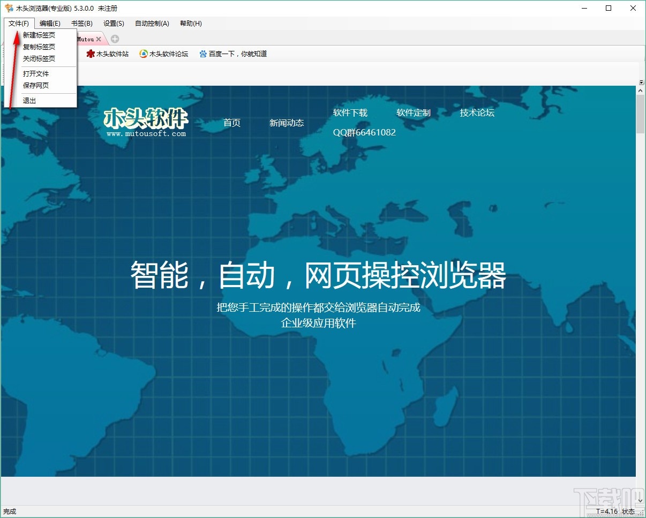Open the 百度一下，你就知道 bookmark
646x518 pixels.
pyautogui.click(x=233, y=54)
